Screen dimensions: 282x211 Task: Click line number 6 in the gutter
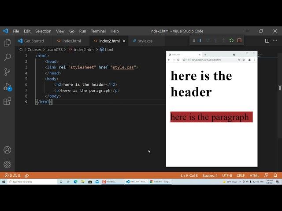pyautogui.click(x=26, y=84)
